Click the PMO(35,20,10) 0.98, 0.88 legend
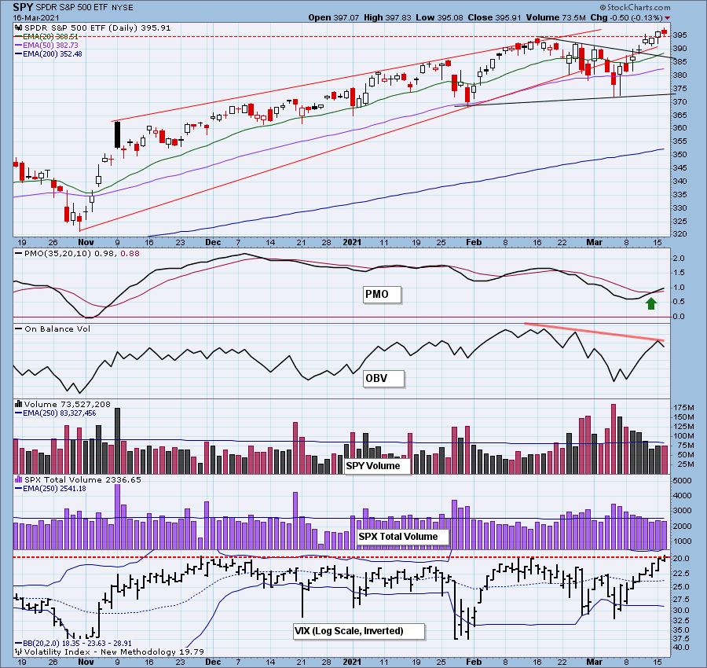 pyautogui.click(x=78, y=254)
